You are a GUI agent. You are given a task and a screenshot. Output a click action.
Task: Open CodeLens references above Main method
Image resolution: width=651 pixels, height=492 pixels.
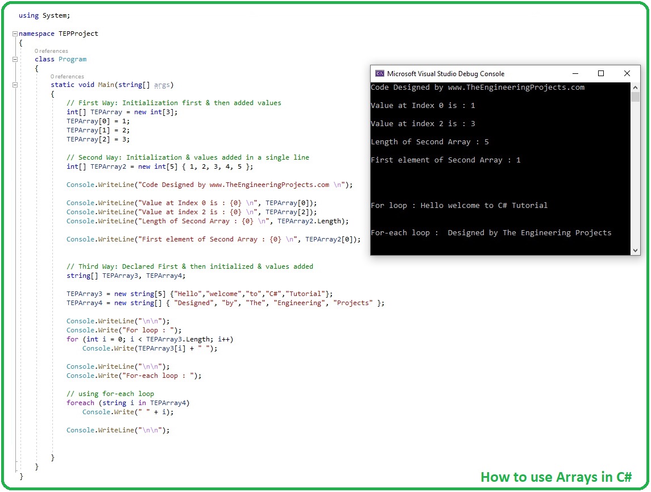coord(67,76)
